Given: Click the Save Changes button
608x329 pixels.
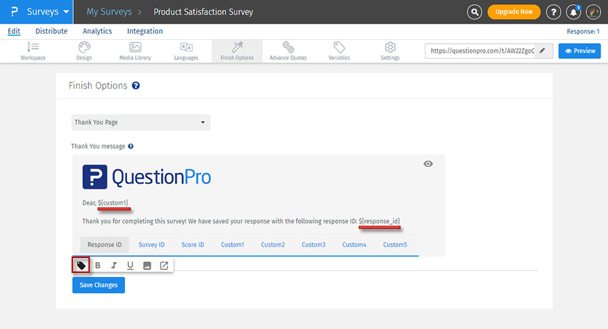Looking at the screenshot, I should point(99,285).
